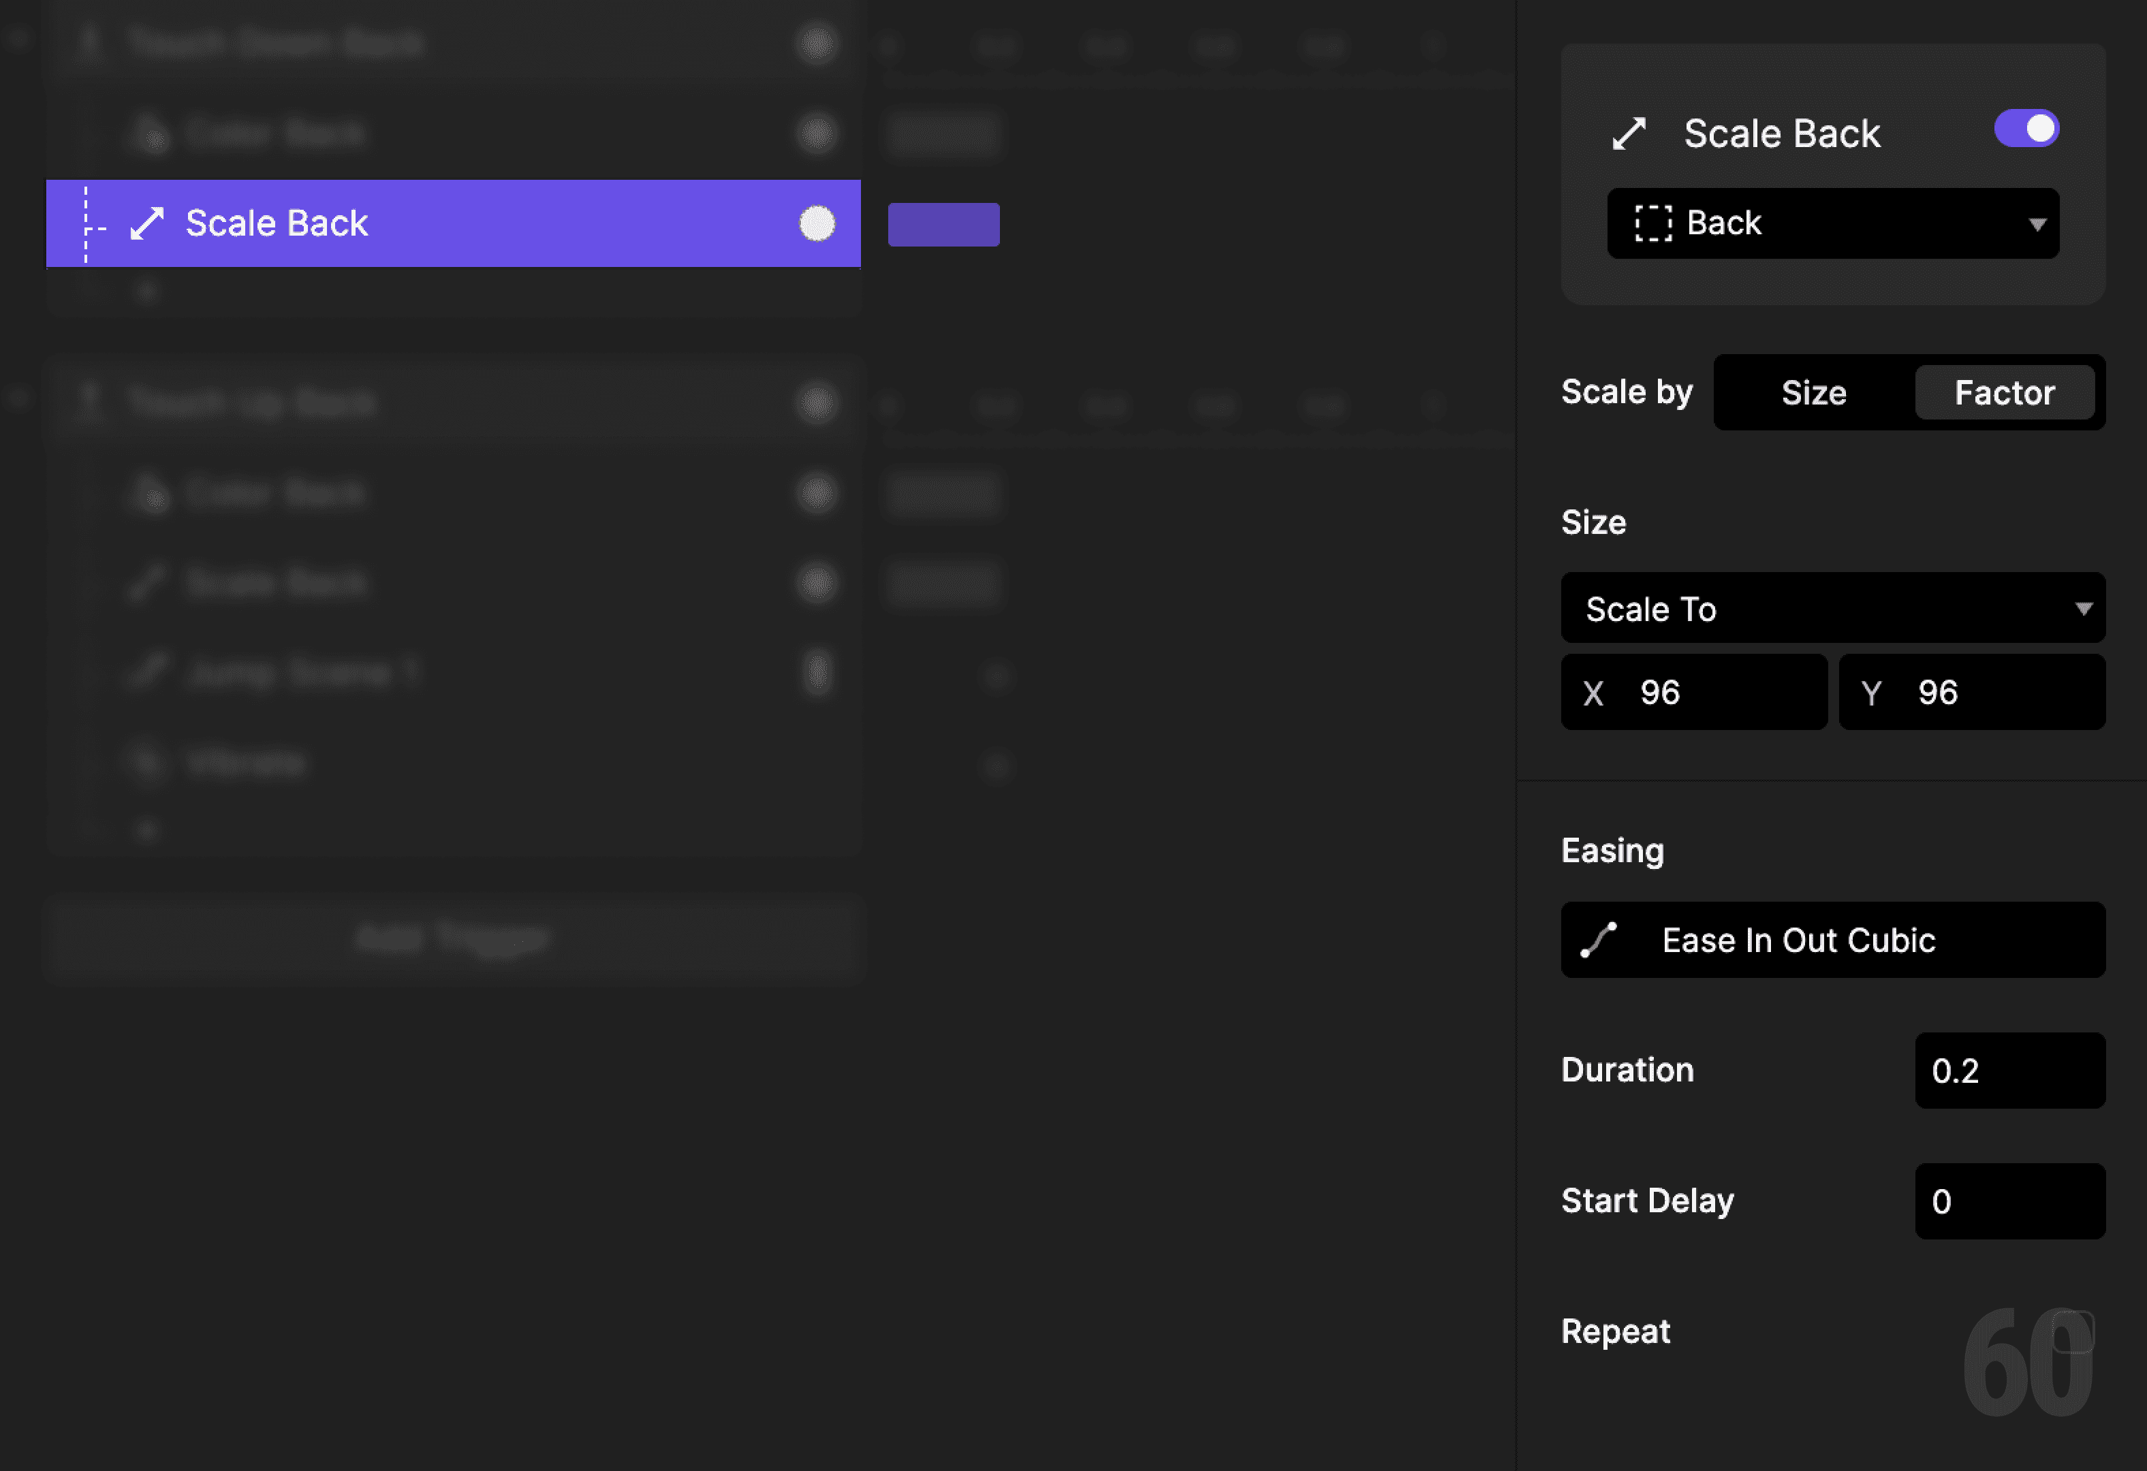Click the white dot on the selected Scale Back row
This screenshot has width=2147, height=1471.
(x=817, y=223)
